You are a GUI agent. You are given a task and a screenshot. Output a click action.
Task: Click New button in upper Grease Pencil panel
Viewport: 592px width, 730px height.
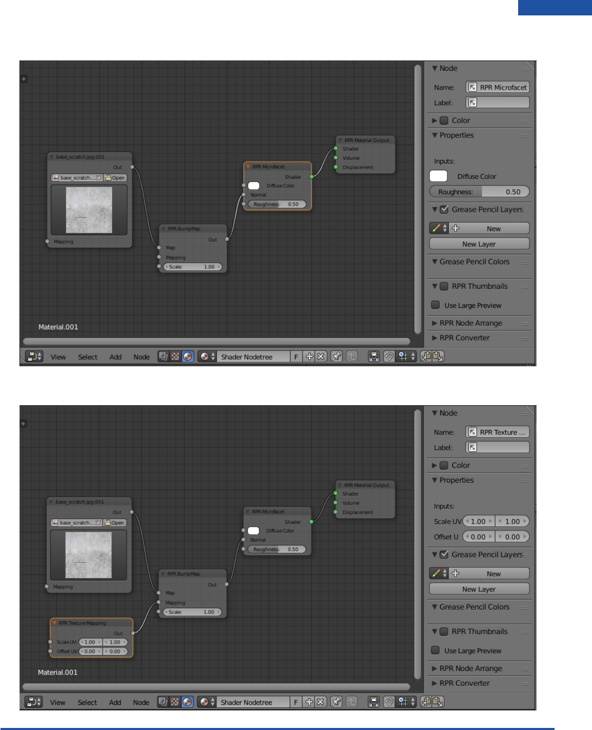tap(489, 228)
